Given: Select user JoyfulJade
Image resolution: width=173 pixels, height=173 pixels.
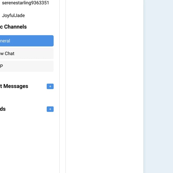Looking at the screenshot, I should [x=13, y=16].
